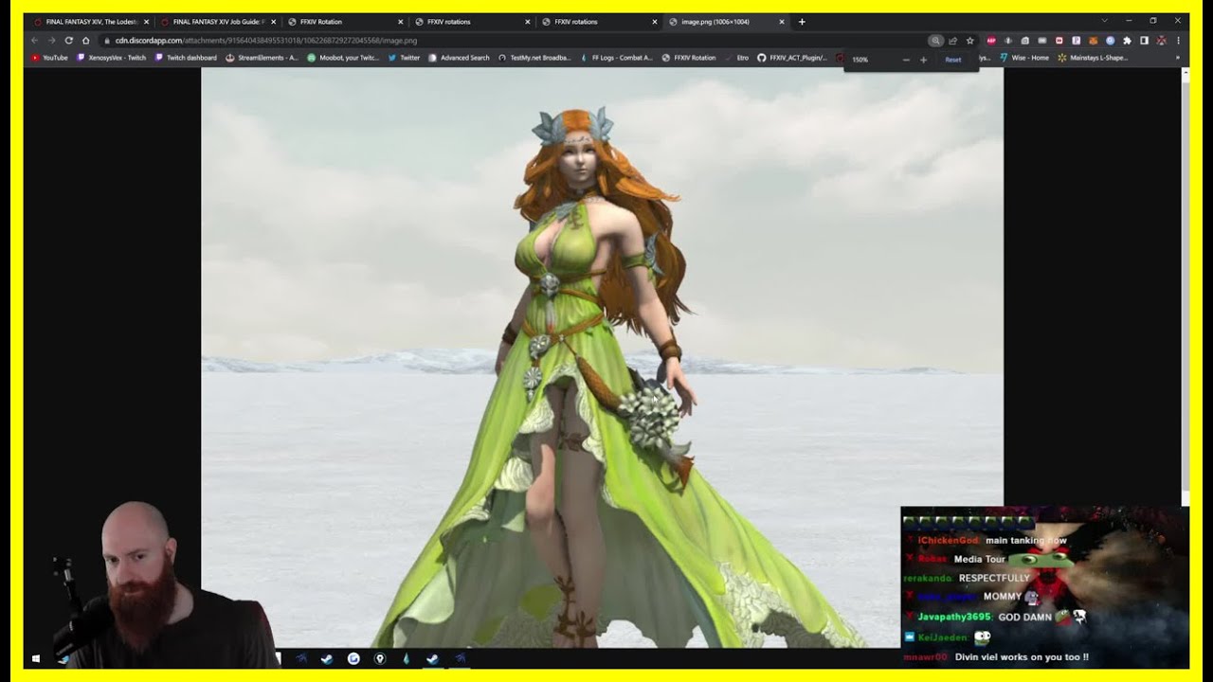The height and width of the screenshot is (682, 1213).
Task: Open the TestMy.net Broadband bookmark
Action: [534, 58]
